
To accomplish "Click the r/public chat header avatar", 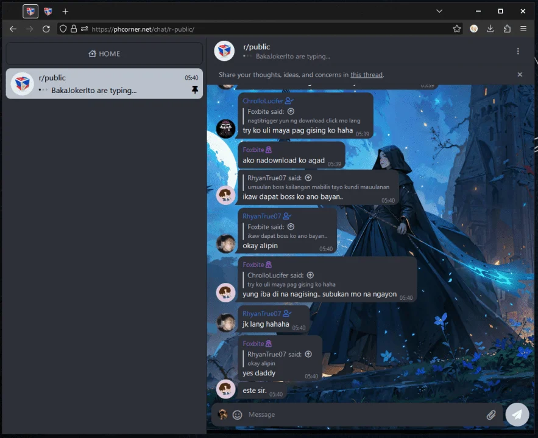I will coord(224,51).
